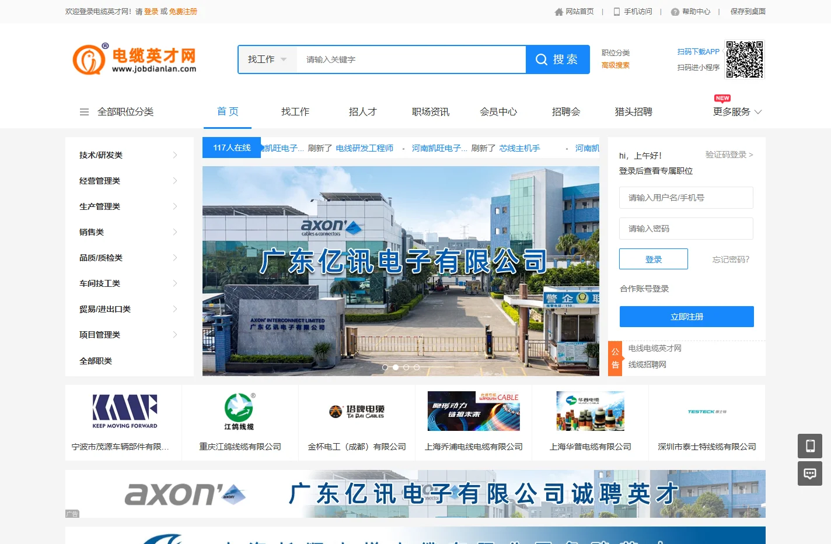The width and height of the screenshot is (831, 544).
Task: Open 电线电缆英才网 announcement
Action: click(x=655, y=348)
